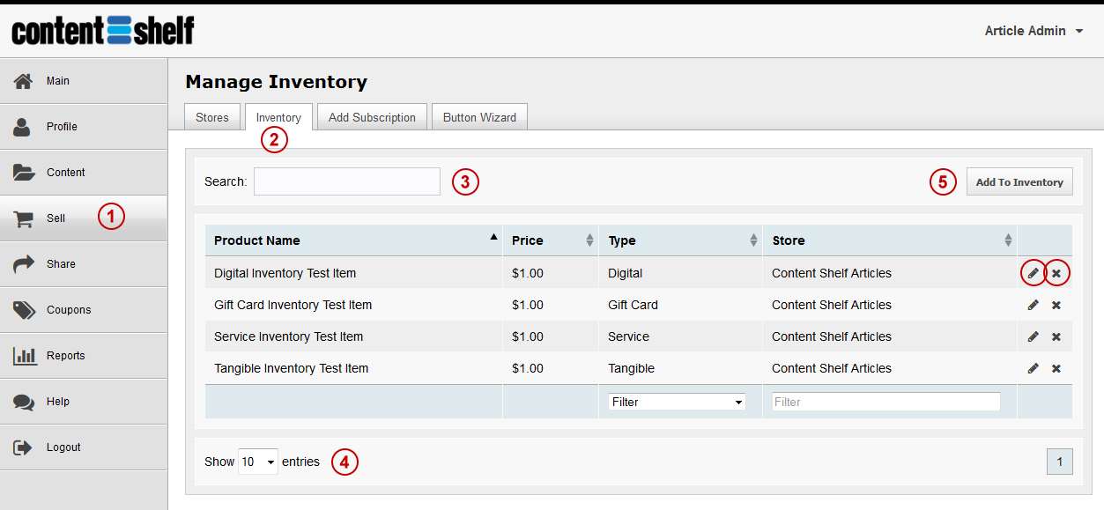1104x510 pixels.
Task: Expand the Article Admin user menu
Action: point(1034,31)
